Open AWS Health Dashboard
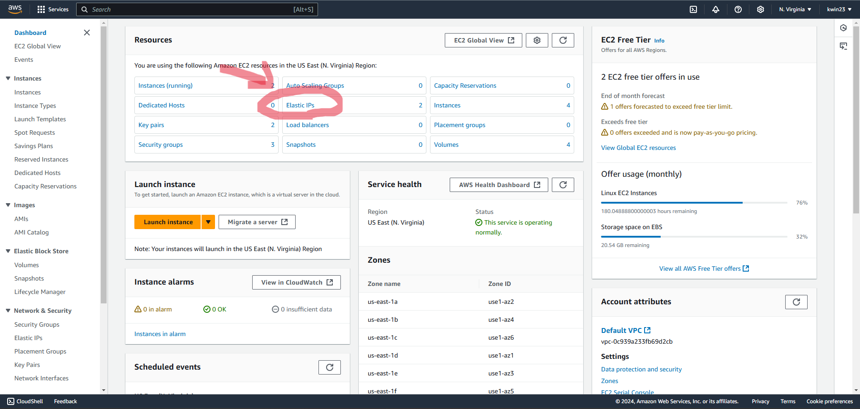 coord(499,185)
